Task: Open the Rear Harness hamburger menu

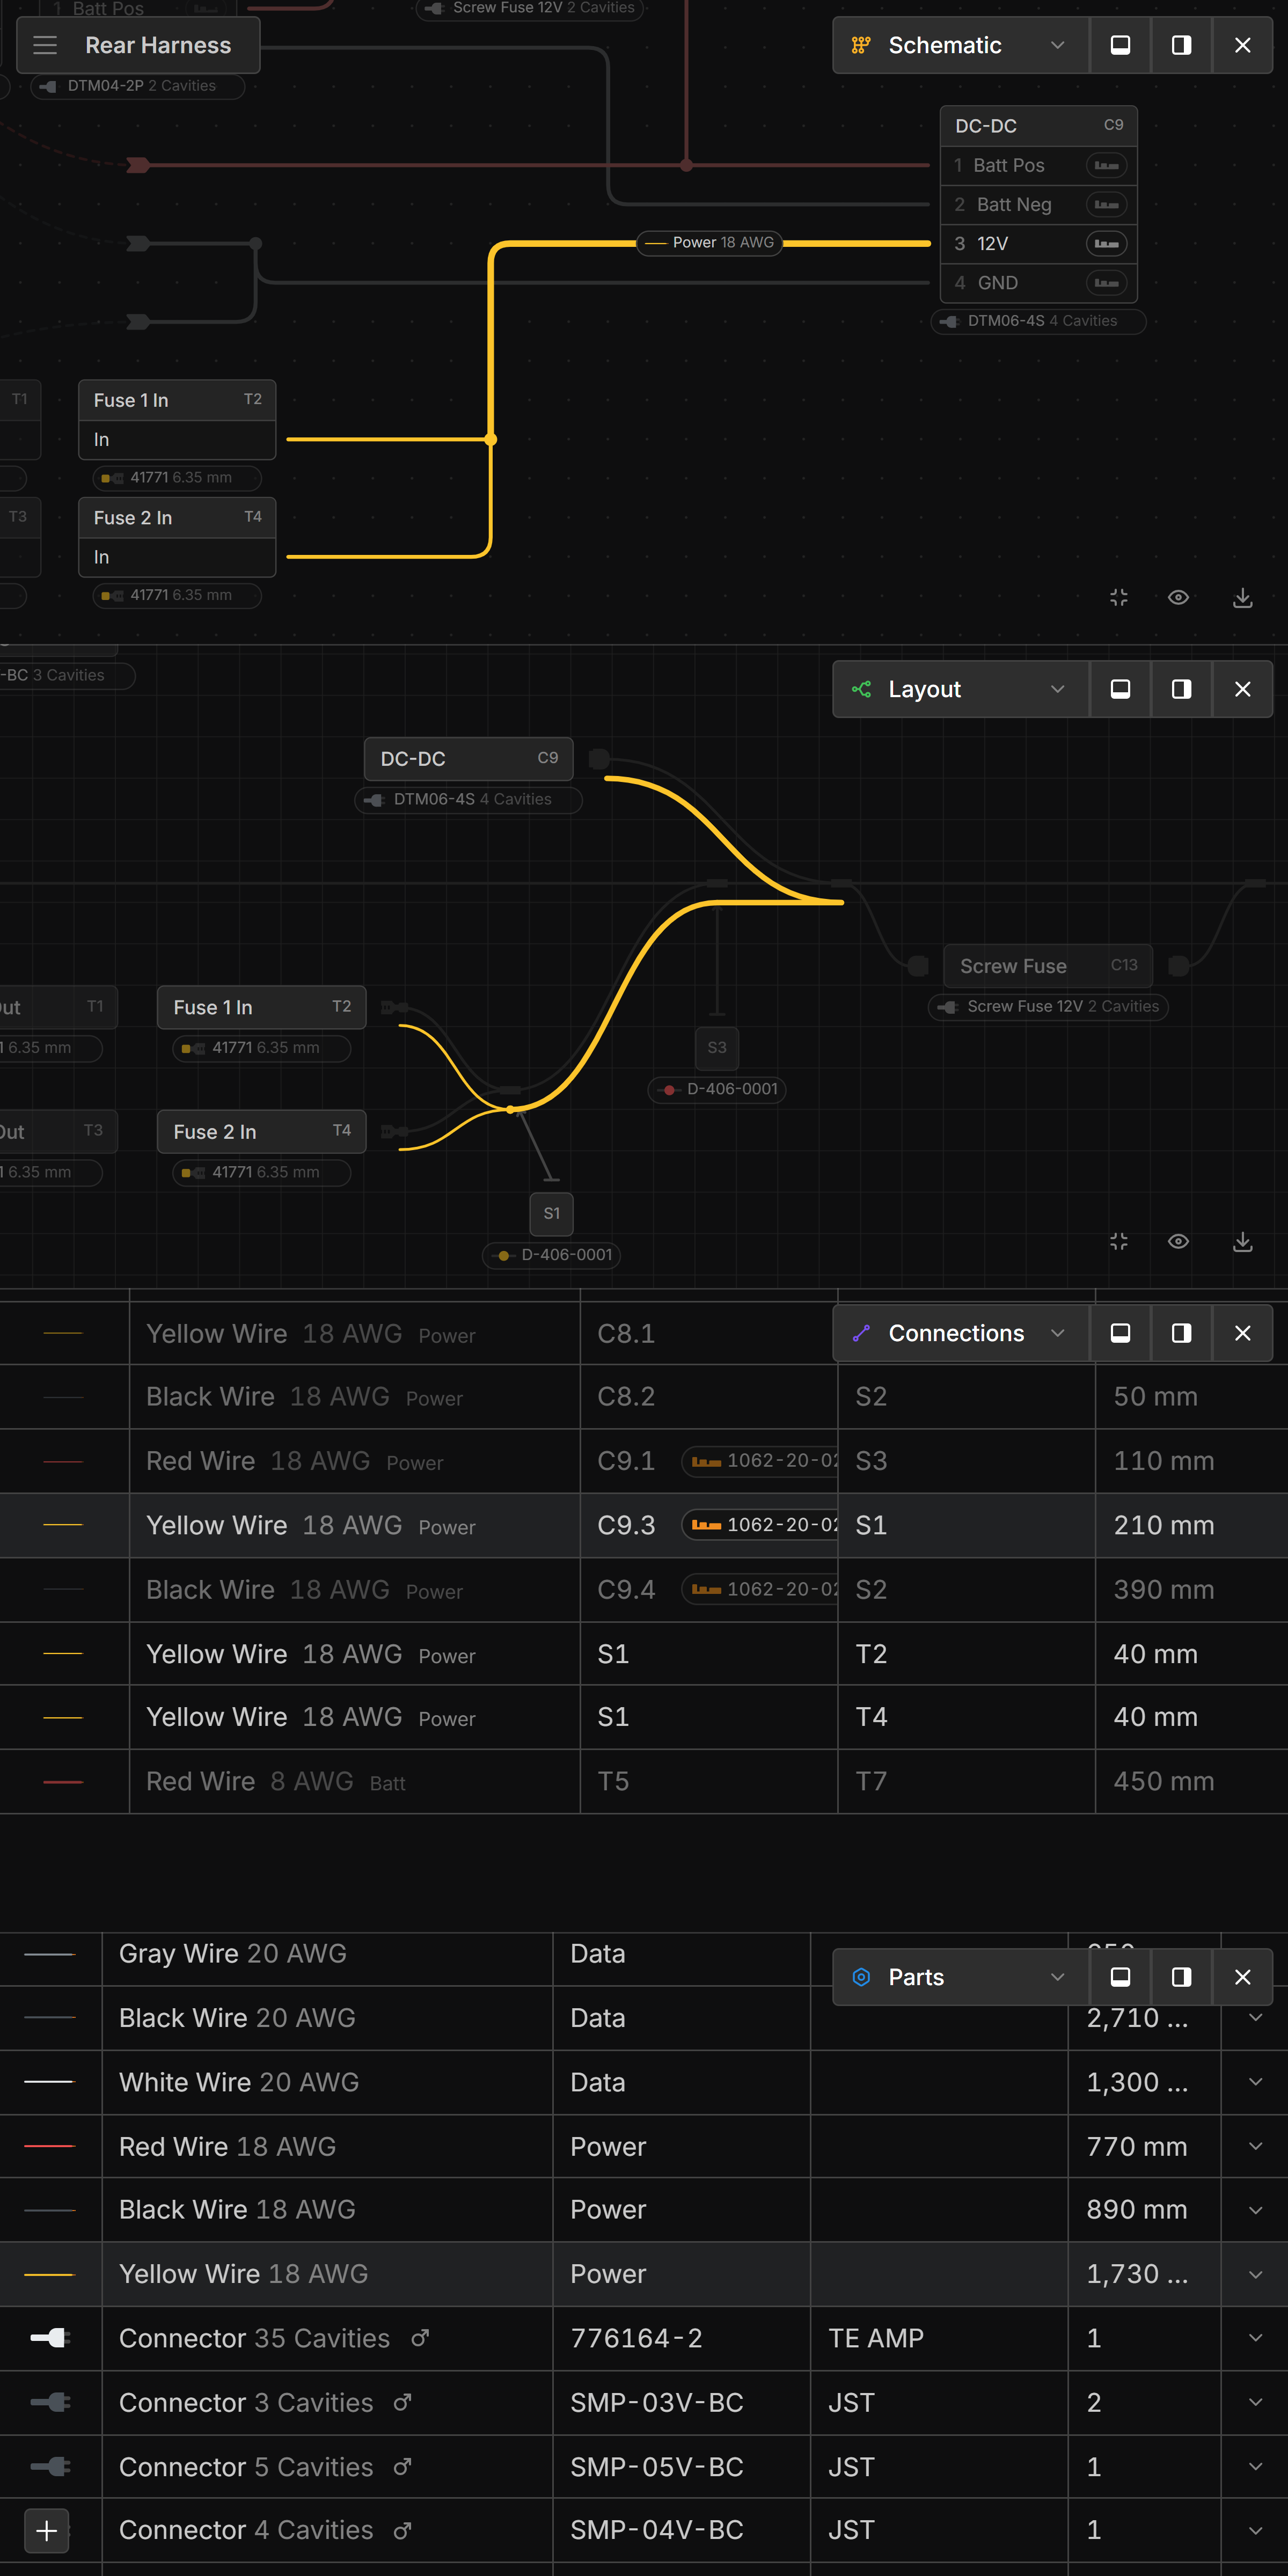Action: [x=45, y=45]
